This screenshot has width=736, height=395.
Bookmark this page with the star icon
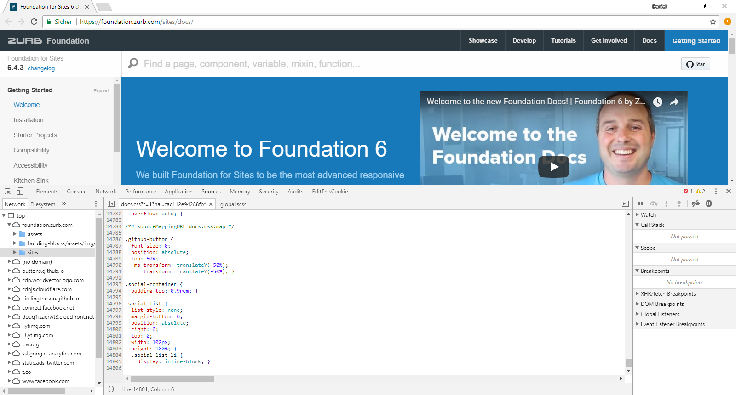click(x=713, y=22)
